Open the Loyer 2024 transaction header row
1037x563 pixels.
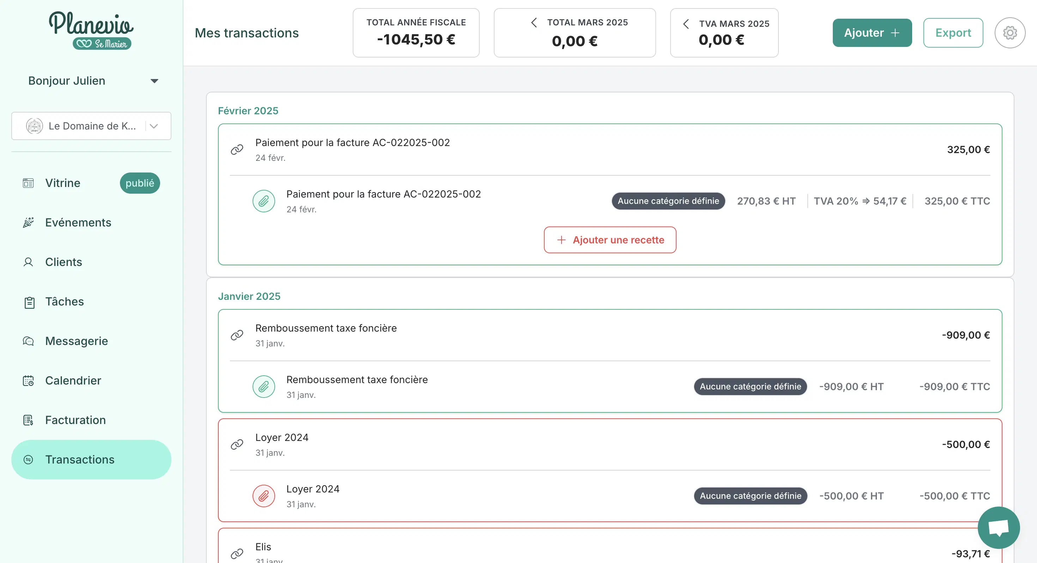click(x=610, y=444)
